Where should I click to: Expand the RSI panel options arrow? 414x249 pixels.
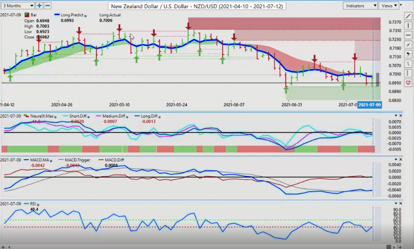click(x=396, y=203)
